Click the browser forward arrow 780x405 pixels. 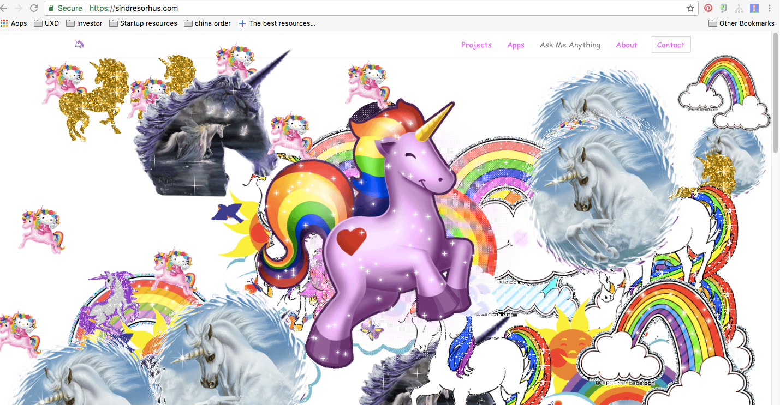pyautogui.click(x=19, y=8)
